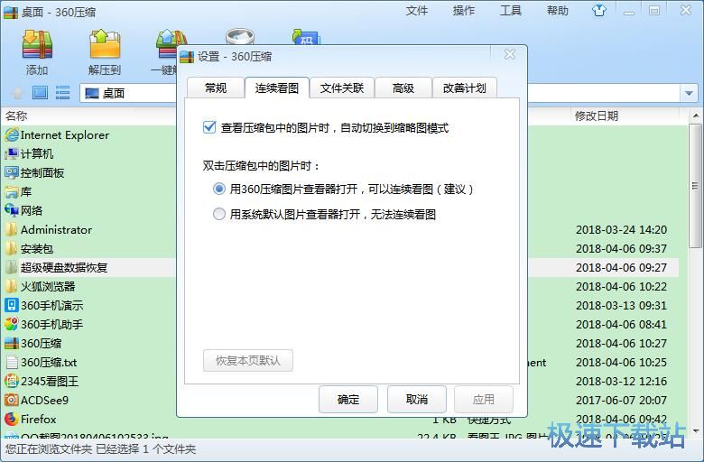This screenshot has height=462, width=704.
Task: Click the 确定 button
Action: (x=348, y=399)
